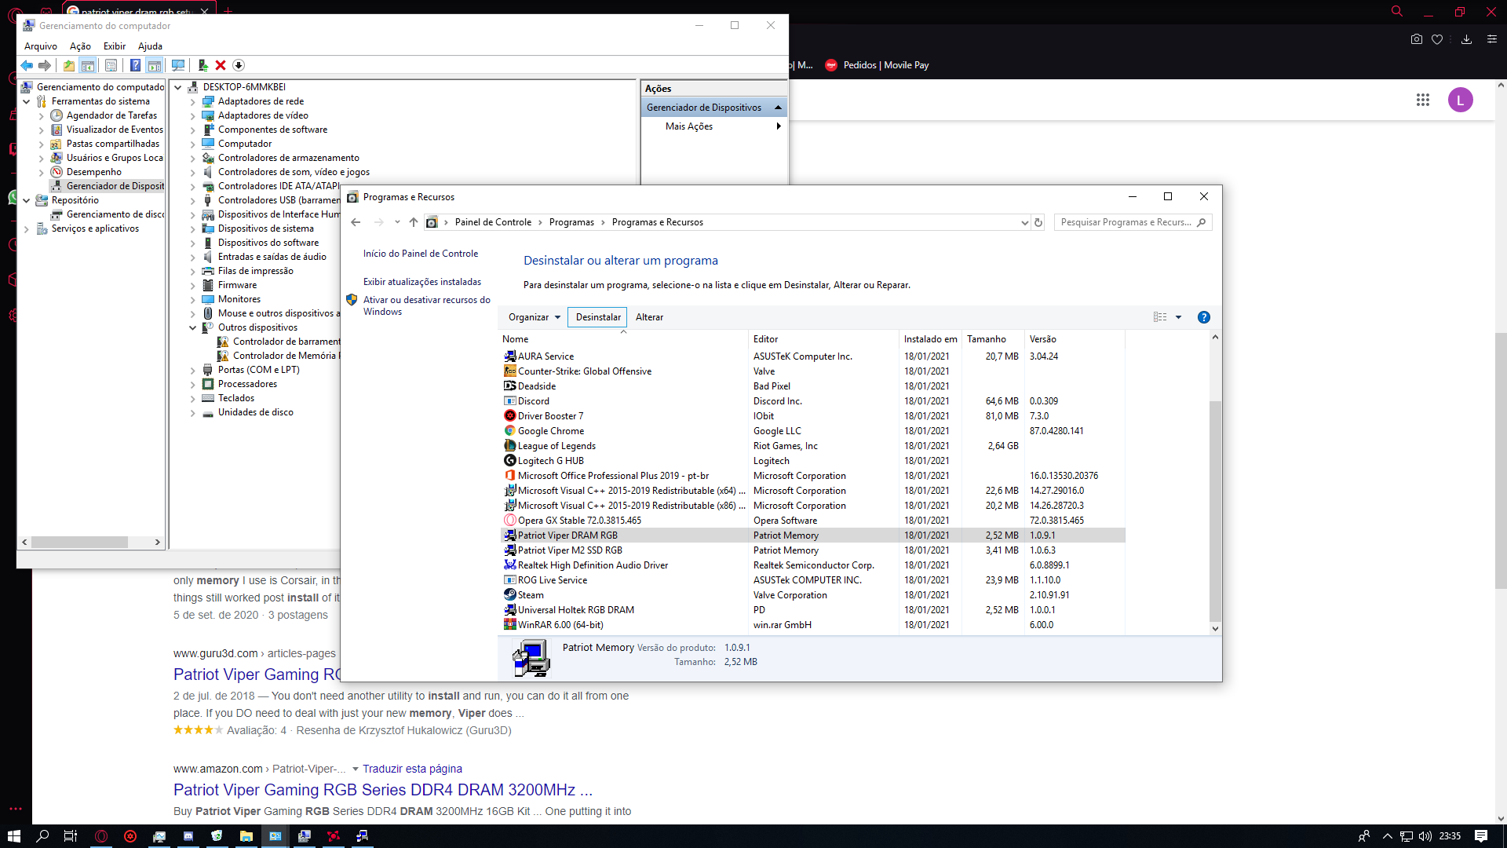
Task: Open the Arquivo menu
Action: pos(41,46)
